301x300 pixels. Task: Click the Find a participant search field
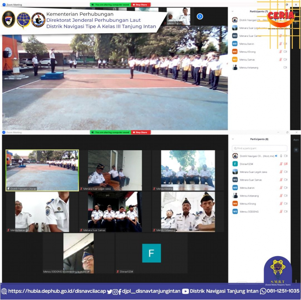coord(259,148)
